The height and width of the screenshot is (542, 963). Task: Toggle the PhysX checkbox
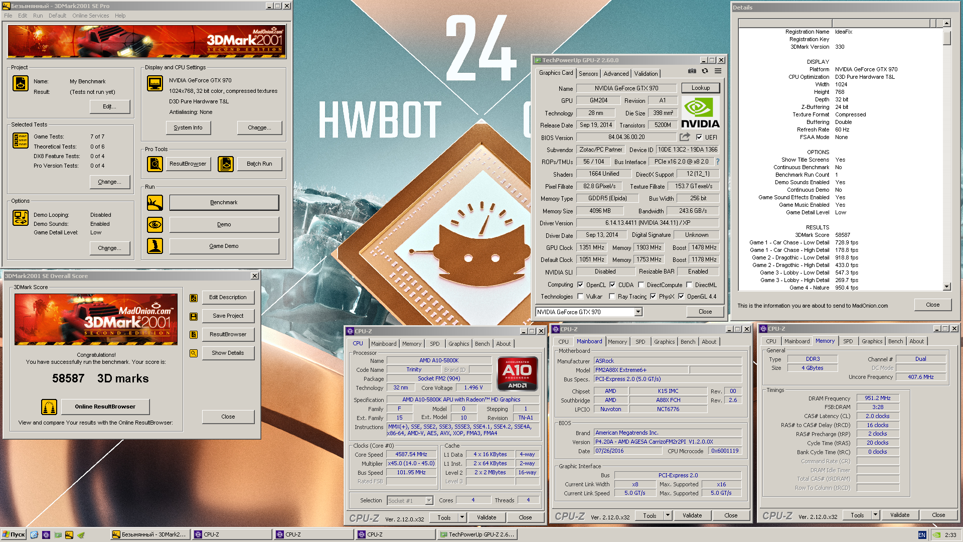tap(653, 297)
